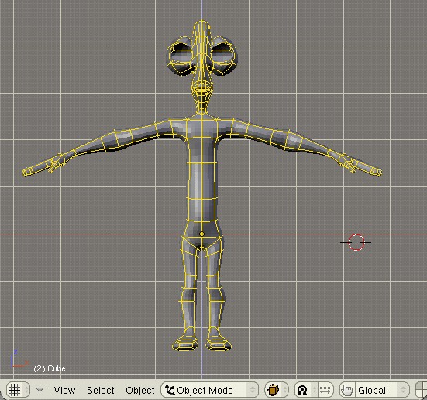Open the solid draw type selector
427x400 pixels.
277,390
